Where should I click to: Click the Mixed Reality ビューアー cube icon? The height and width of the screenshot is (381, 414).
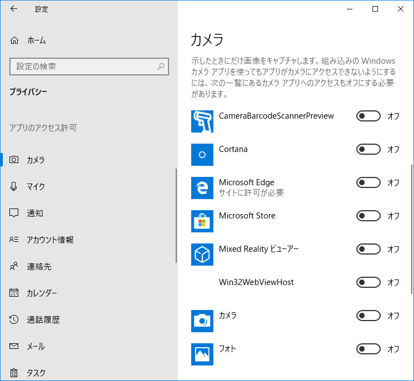point(202,255)
